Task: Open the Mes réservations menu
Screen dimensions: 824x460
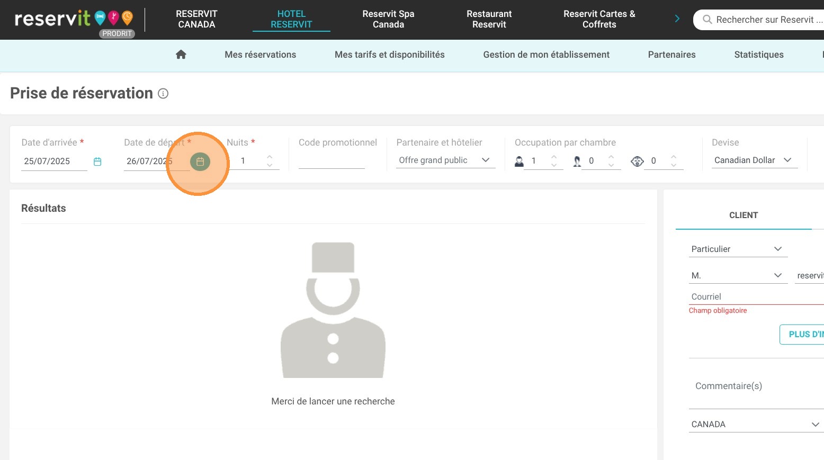Action: pyautogui.click(x=260, y=55)
